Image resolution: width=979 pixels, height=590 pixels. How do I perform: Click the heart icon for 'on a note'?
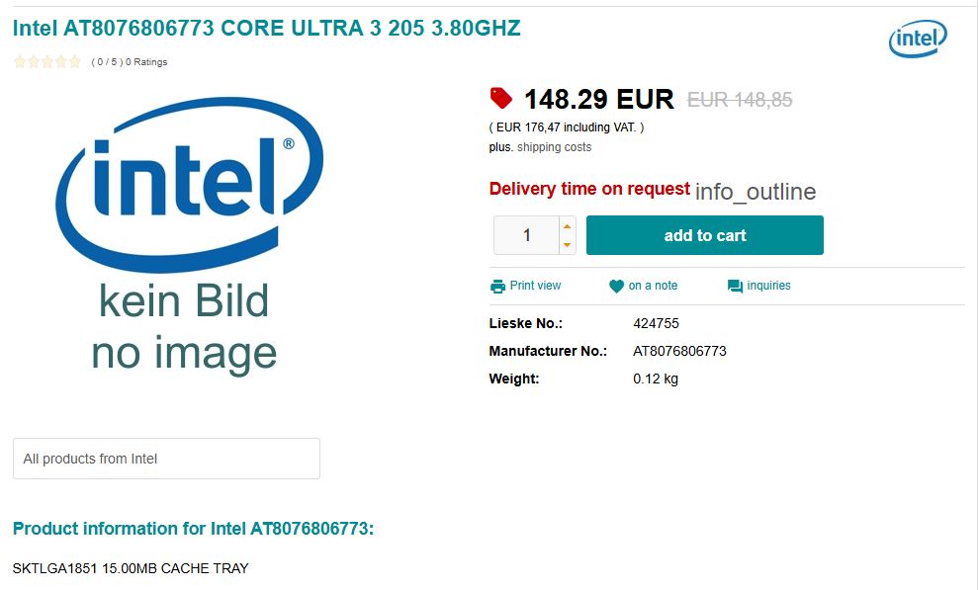pyautogui.click(x=615, y=286)
